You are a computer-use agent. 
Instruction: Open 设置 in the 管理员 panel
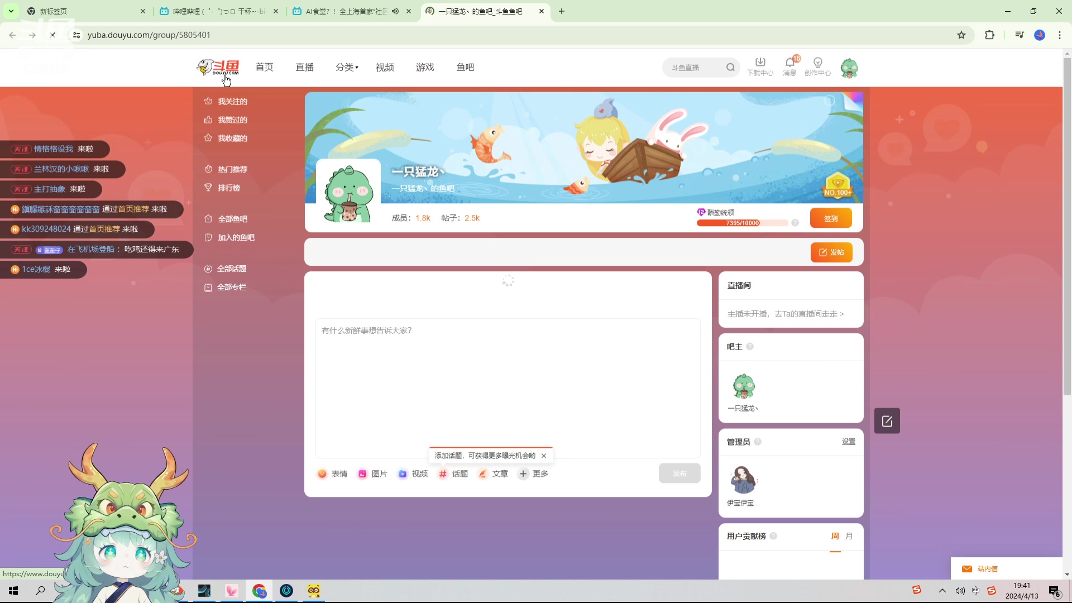tap(849, 441)
